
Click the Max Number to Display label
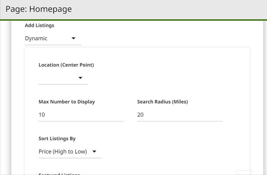[x=67, y=102]
